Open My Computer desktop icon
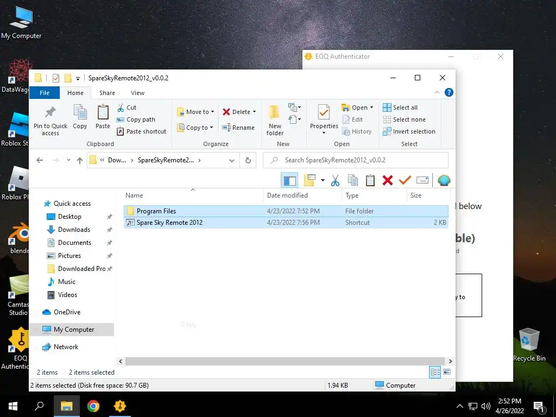This screenshot has height=417, width=556. pyautogui.click(x=21, y=22)
